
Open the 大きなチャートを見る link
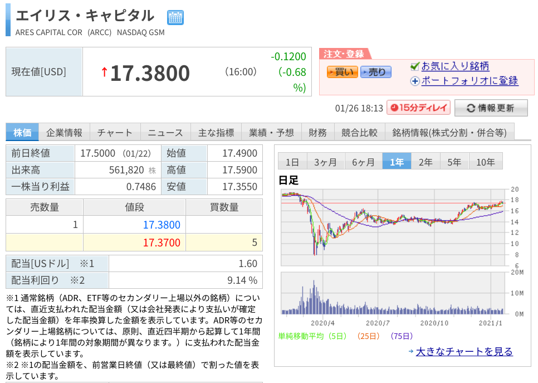[464, 352]
